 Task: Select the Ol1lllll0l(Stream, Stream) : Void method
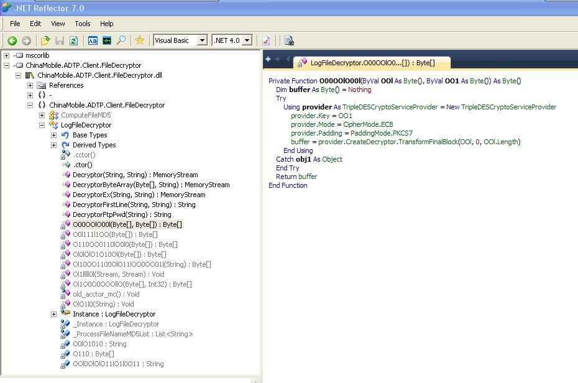pos(119,274)
